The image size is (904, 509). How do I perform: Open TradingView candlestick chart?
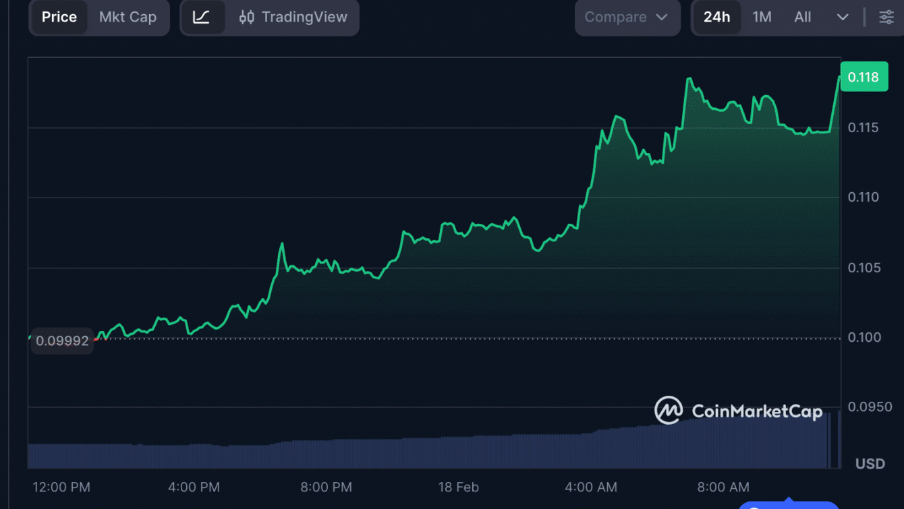(293, 18)
